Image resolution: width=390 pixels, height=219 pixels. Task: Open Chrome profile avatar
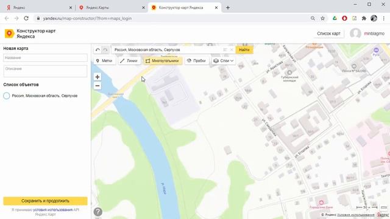[374, 18]
